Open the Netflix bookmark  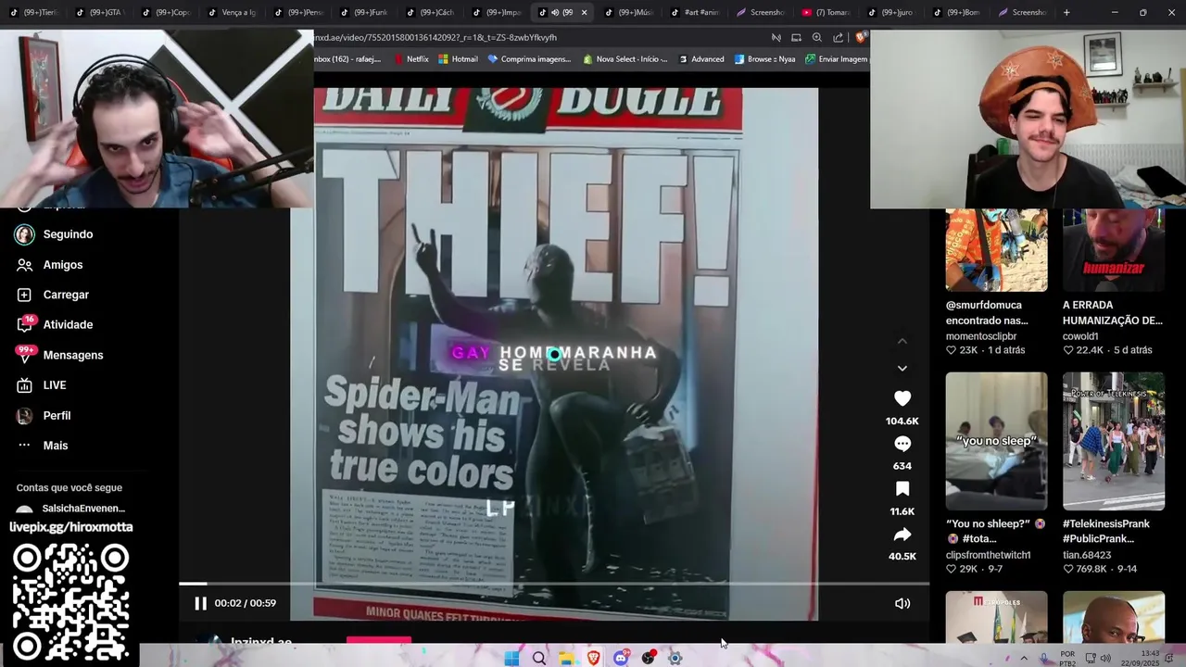coord(411,59)
